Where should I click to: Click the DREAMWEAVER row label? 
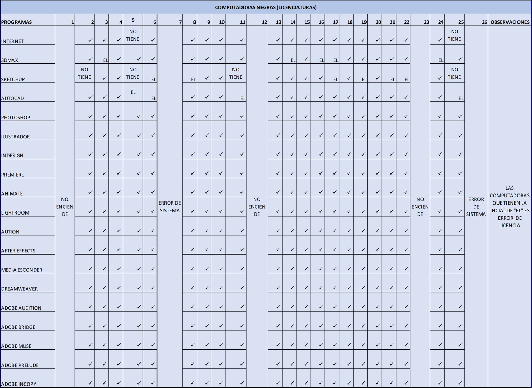(x=28, y=283)
